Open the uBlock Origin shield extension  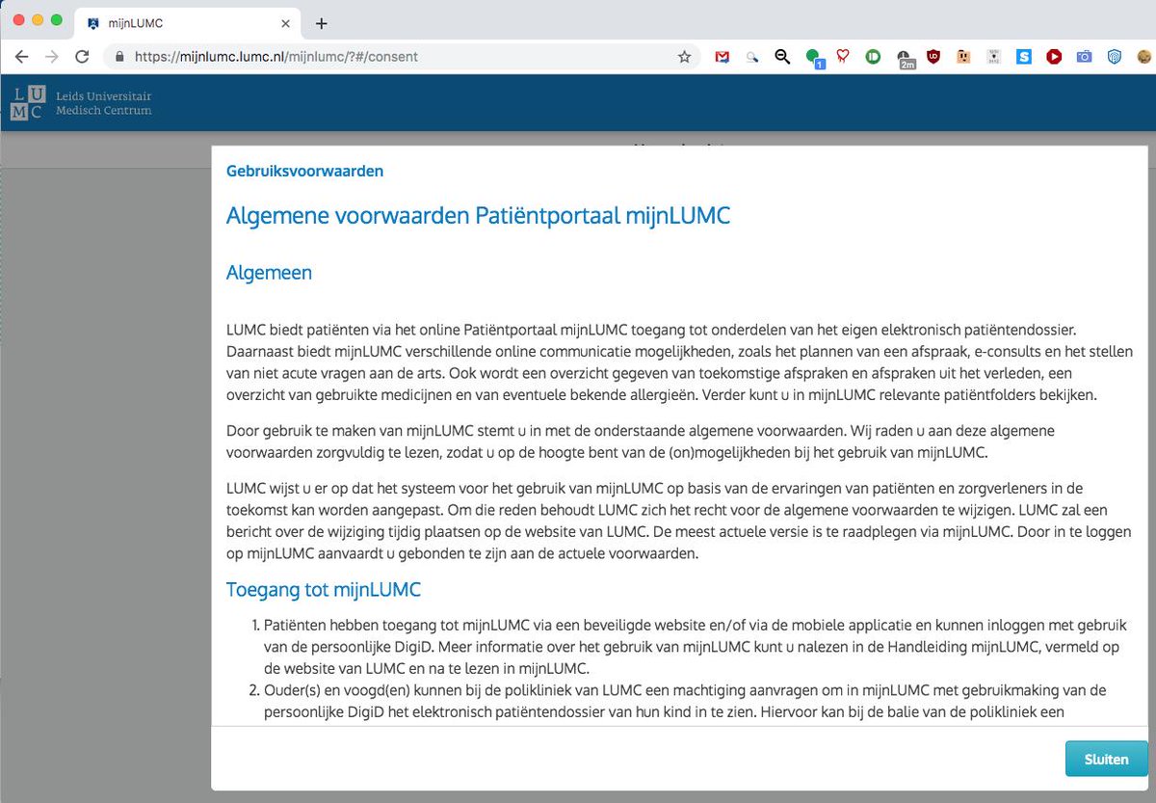pyautogui.click(x=933, y=57)
